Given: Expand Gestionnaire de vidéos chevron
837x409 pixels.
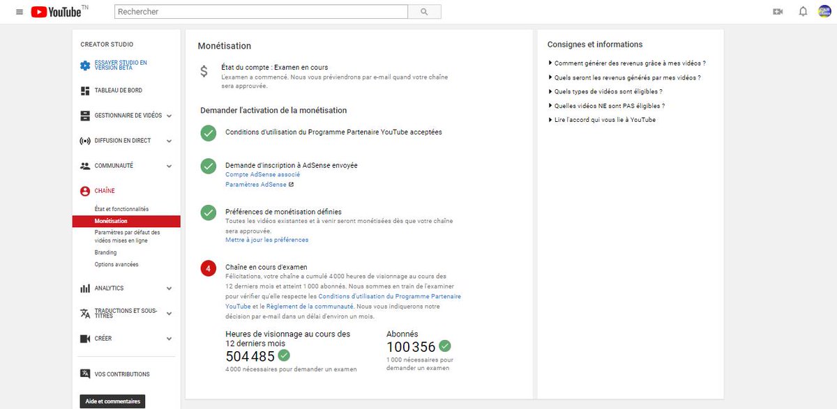Looking at the screenshot, I should click(x=169, y=116).
